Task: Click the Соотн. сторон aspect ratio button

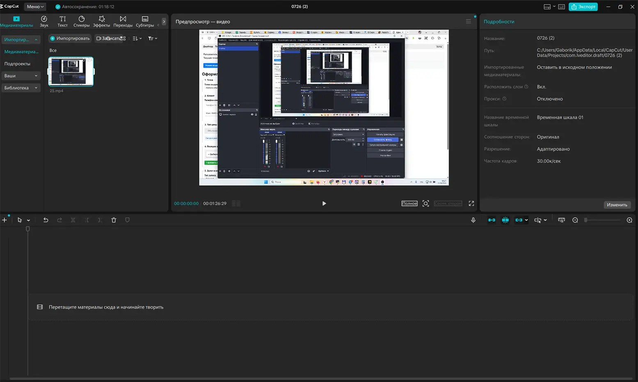Action: click(x=448, y=203)
